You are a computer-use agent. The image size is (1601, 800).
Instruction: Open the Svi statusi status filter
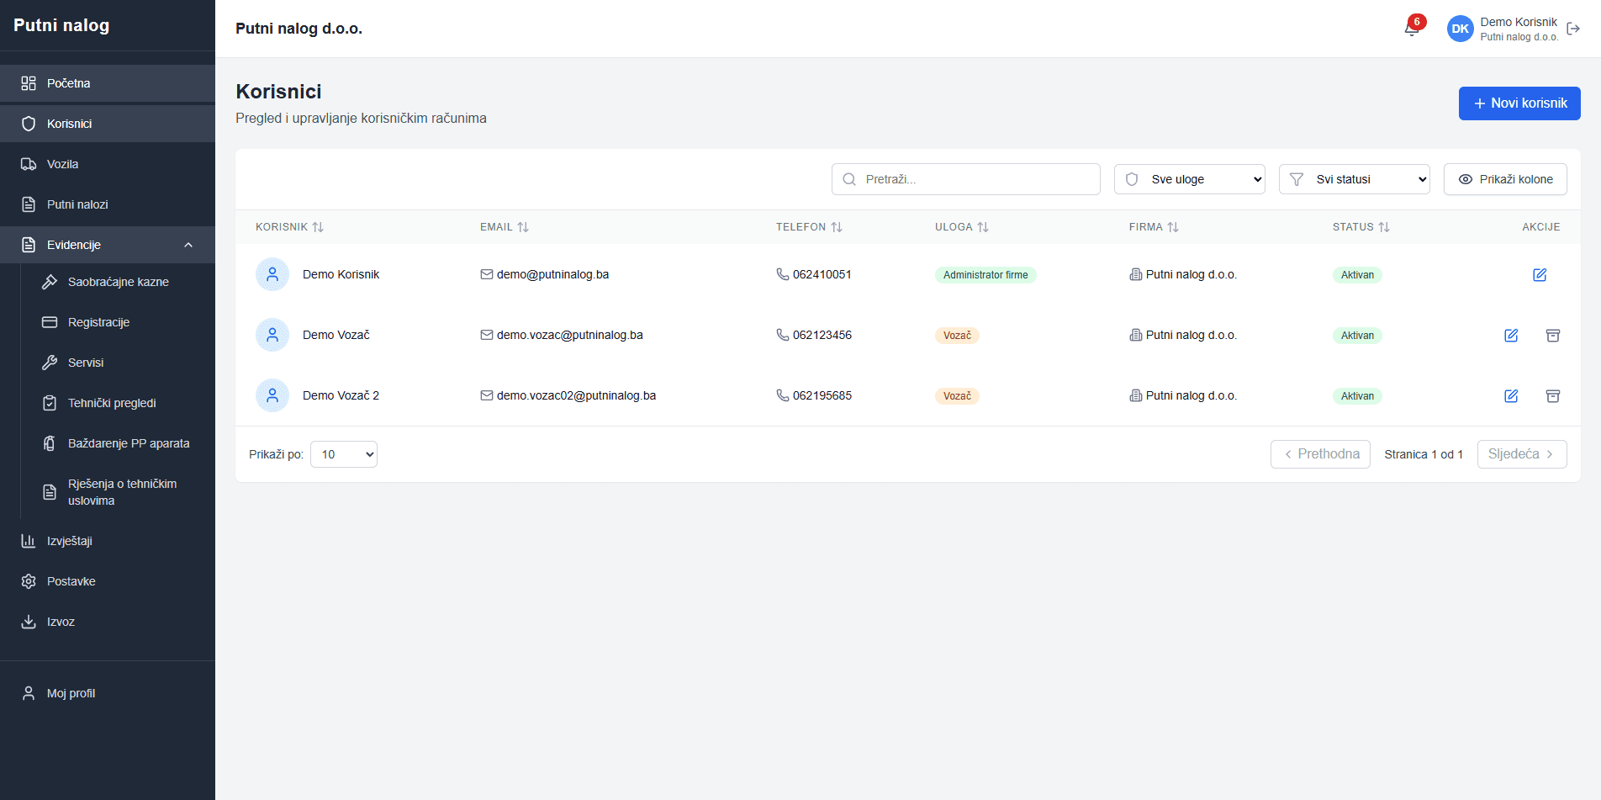(x=1354, y=179)
